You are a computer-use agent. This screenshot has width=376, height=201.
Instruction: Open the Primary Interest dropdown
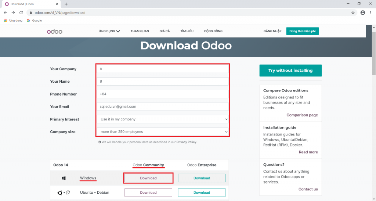pyautogui.click(x=163, y=119)
